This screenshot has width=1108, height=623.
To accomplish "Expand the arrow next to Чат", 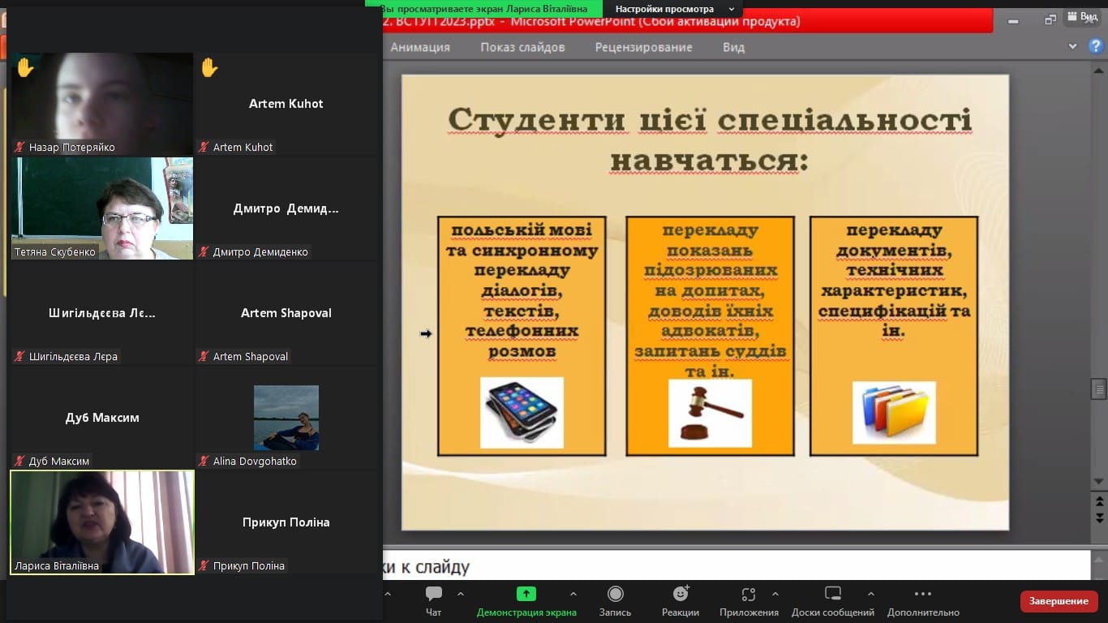I will tap(461, 594).
